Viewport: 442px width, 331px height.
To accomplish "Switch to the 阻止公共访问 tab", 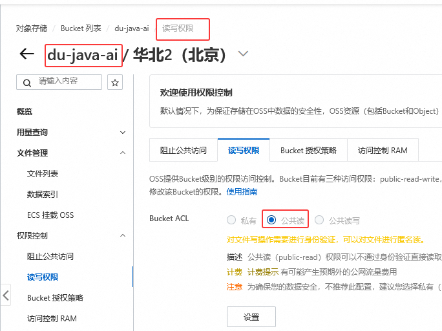I will [x=184, y=151].
